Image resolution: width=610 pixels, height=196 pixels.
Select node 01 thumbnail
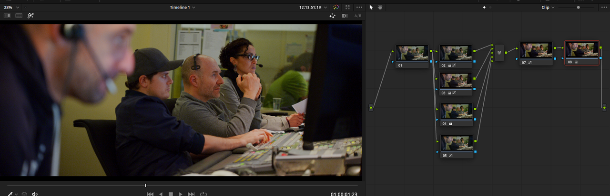coord(412,53)
